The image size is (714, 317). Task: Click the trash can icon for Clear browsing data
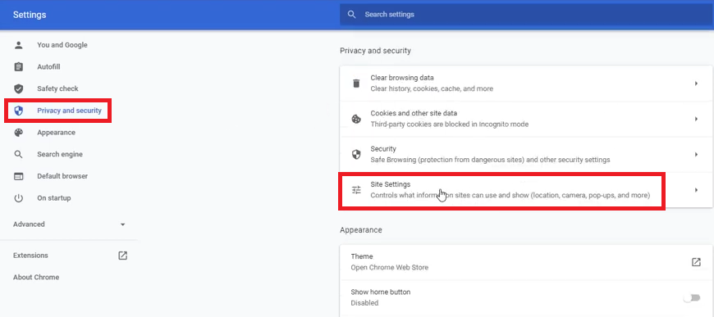pos(356,84)
